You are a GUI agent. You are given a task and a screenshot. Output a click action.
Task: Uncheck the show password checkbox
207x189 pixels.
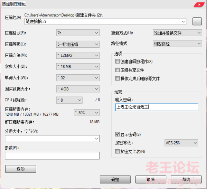click(117, 134)
